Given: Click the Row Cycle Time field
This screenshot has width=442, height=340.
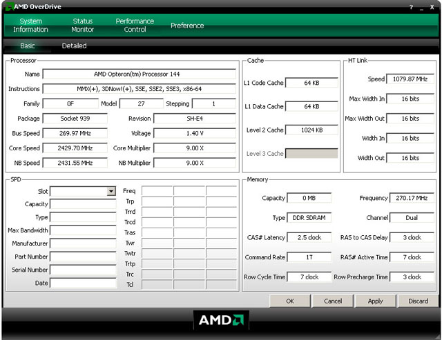Looking at the screenshot, I should [309, 277].
